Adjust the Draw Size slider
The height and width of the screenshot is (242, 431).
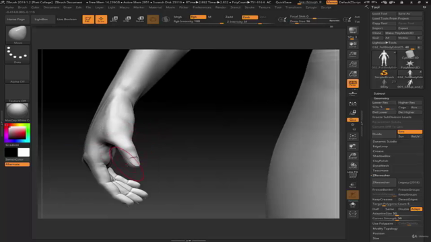[x=314, y=22]
